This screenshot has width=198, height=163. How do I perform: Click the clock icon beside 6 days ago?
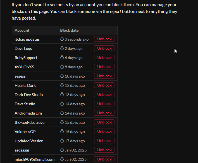62,58
